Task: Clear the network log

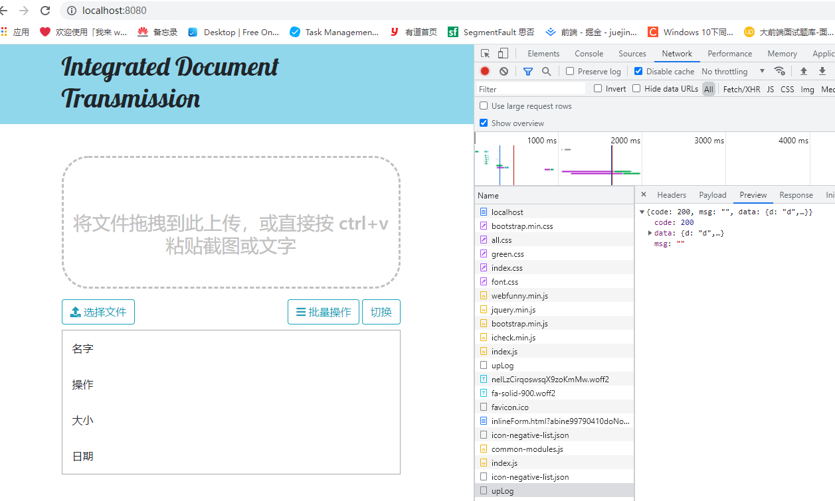Action: [504, 72]
